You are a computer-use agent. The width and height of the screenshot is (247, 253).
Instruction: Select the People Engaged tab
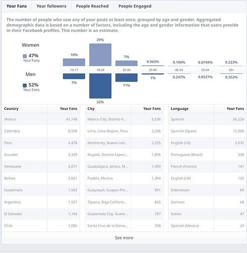pyautogui.click(x=135, y=6)
